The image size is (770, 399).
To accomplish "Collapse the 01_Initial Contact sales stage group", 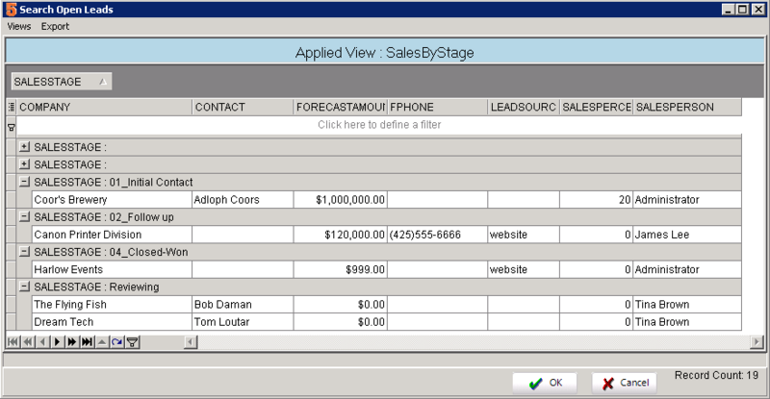I will 24,182.
